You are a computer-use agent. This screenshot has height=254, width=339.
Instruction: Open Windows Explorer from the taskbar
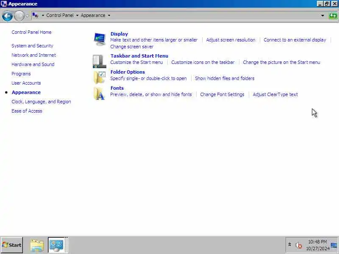click(x=37, y=245)
